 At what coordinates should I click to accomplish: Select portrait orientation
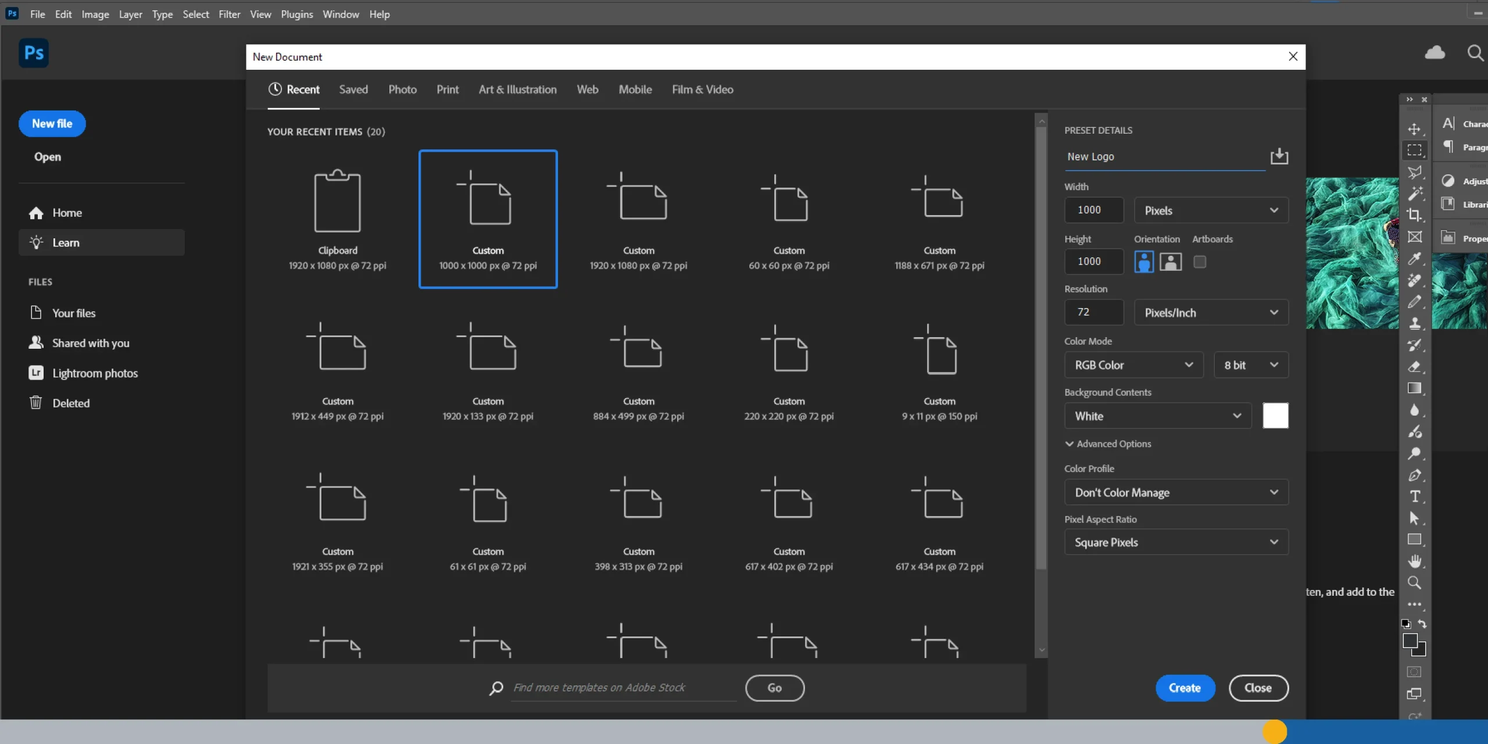1143,262
